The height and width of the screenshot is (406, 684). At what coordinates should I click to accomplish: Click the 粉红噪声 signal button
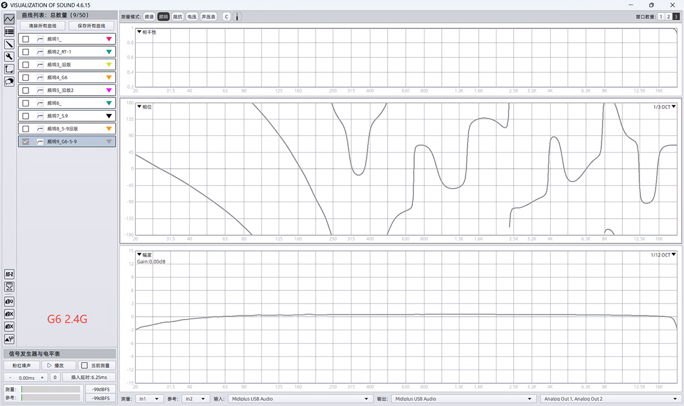[22, 366]
